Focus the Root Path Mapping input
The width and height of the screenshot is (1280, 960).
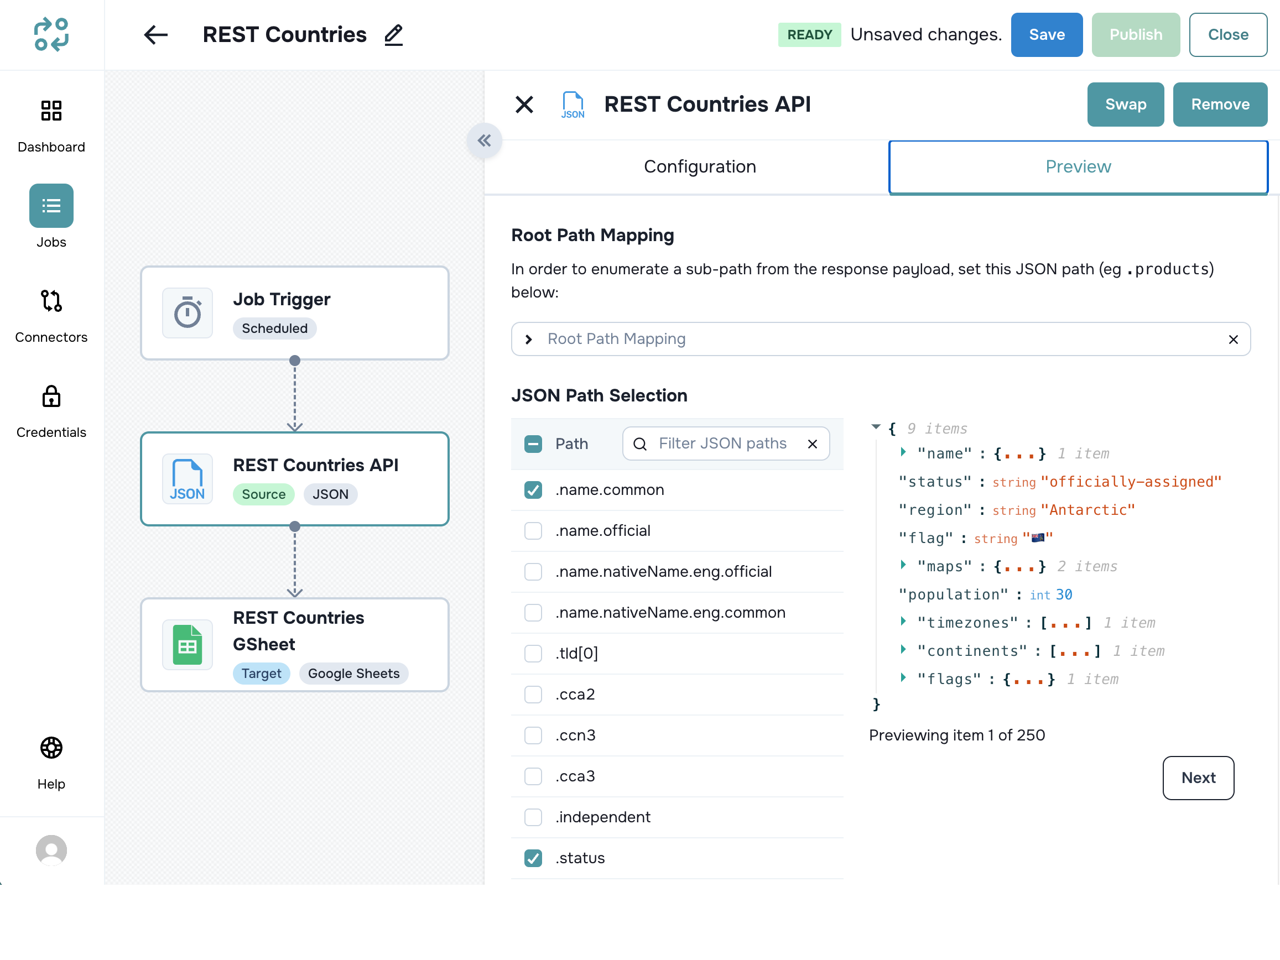coord(880,339)
